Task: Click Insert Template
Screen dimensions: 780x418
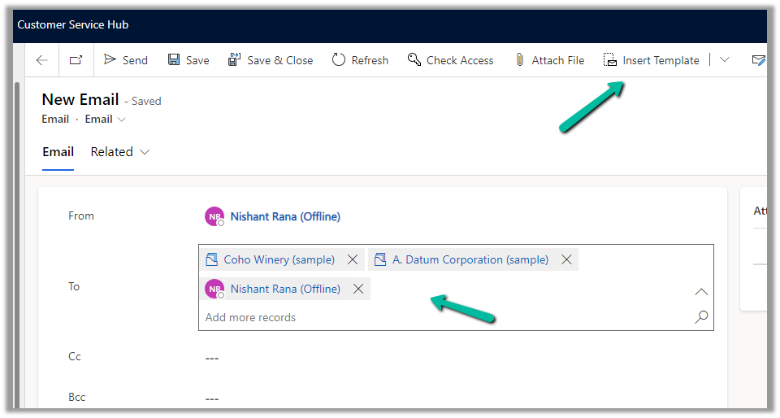Action: coord(651,60)
